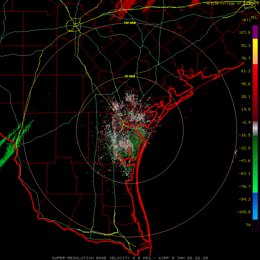This screenshot has width=260, height=260.
Task: Click the [KT] units label
Action: point(247,20)
